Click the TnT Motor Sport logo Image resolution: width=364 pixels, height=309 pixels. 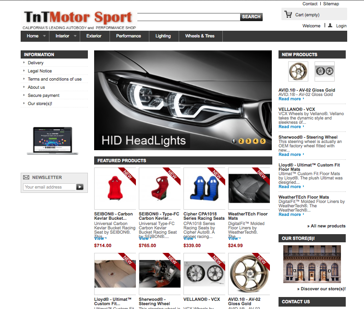click(79, 20)
